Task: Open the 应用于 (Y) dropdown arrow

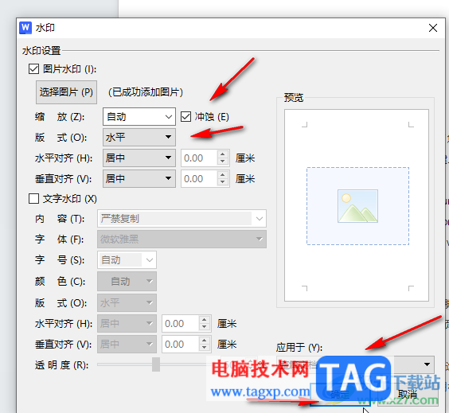Action: pos(427,364)
